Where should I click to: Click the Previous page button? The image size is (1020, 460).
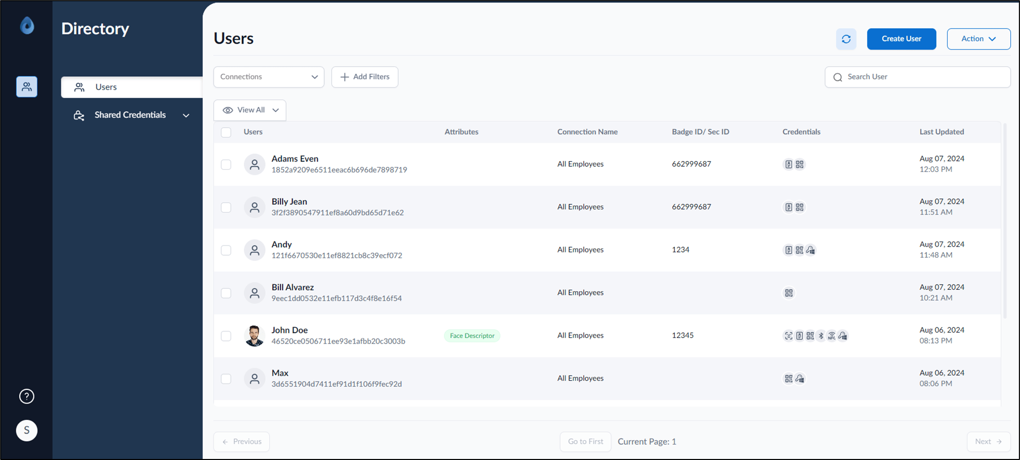(x=242, y=442)
